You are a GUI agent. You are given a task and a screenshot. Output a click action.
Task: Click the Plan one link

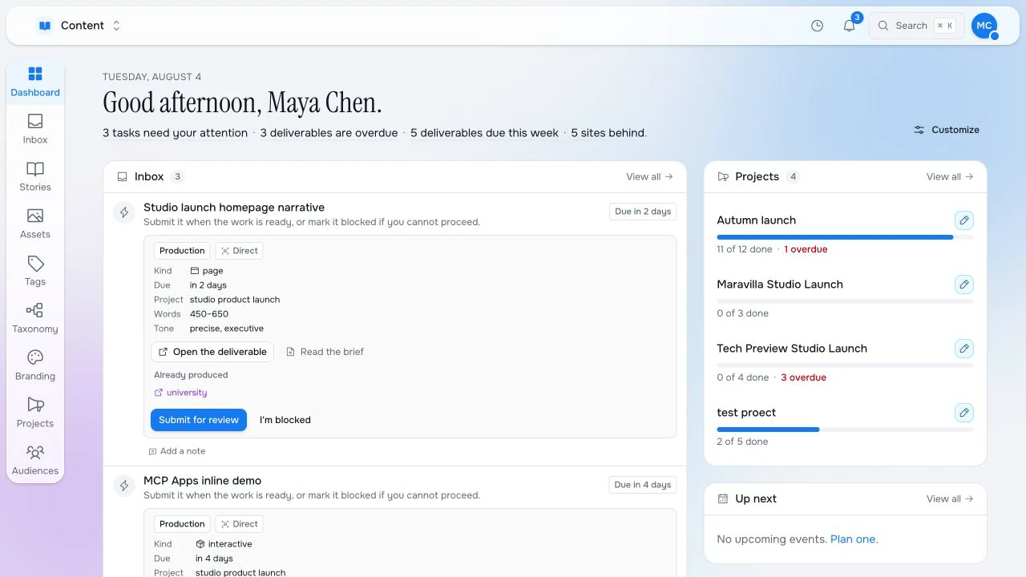(853, 539)
